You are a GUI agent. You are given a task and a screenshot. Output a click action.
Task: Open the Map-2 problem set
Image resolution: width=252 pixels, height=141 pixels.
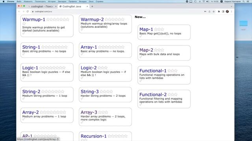point(146,50)
